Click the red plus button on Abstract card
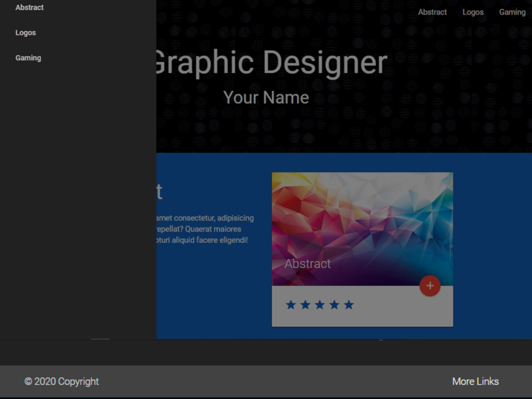Screen dimensions: 532x399 tap(430, 286)
